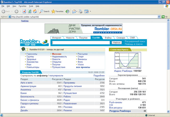The image size is (170, 117).
Task: Refresh the page with green arrows icon
Action: pos(30,11)
